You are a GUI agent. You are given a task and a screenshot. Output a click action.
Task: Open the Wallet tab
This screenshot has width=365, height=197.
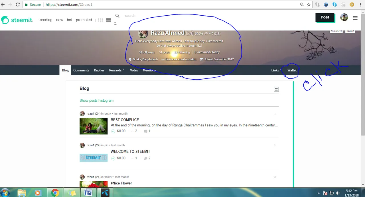pos(292,70)
